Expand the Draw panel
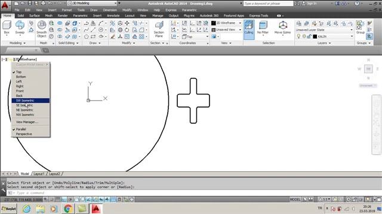The image size is (382, 214). [x=95, y=43]
